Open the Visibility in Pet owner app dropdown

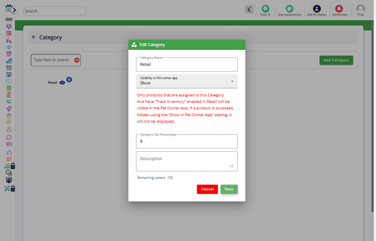(x=187, y=81)
